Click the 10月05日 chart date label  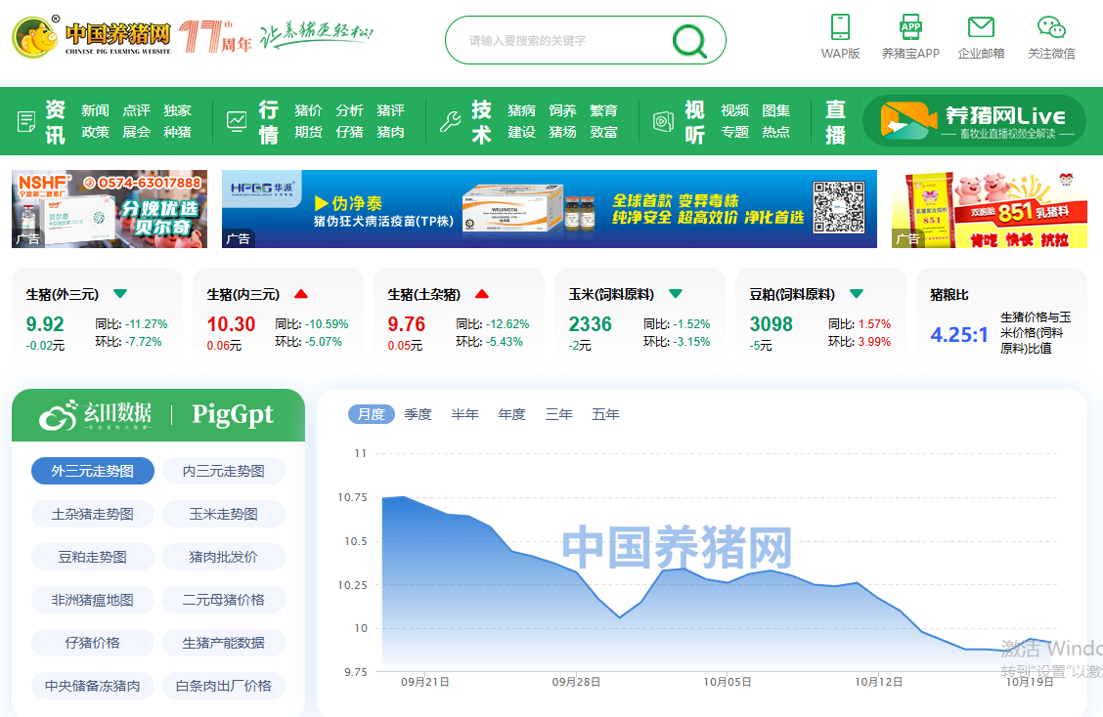point(728,682)
